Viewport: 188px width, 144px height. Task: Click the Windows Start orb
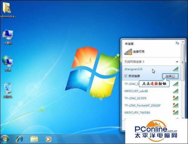[5, 139]
